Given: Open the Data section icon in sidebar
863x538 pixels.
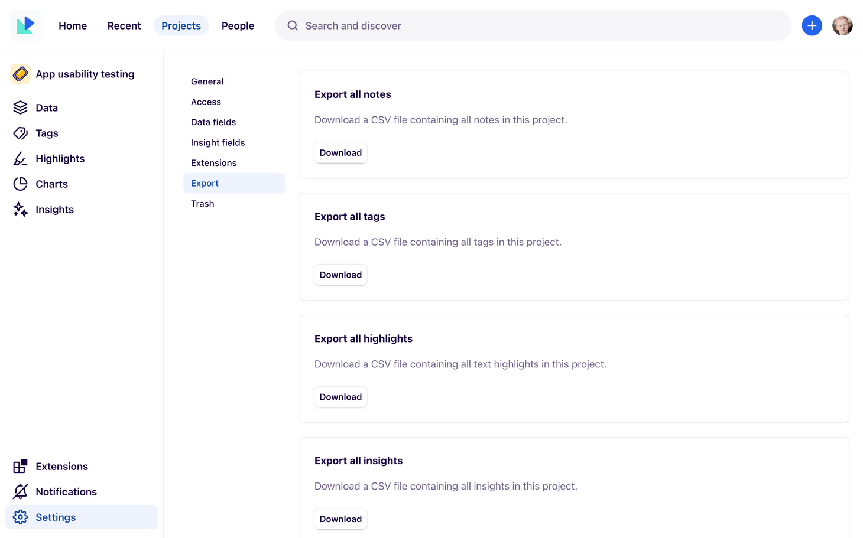Looking at the screenshot, I should click(20, 107).
